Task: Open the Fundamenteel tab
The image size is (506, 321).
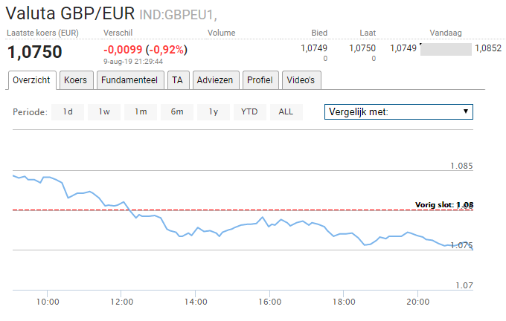Action: pyautogui.click(x=129, y=80)
